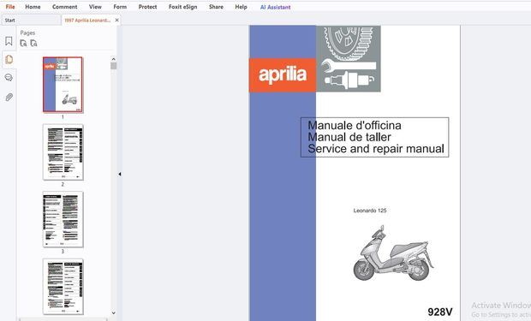
Task: Select page 3 thumbnail
Action: coord(63,219)
